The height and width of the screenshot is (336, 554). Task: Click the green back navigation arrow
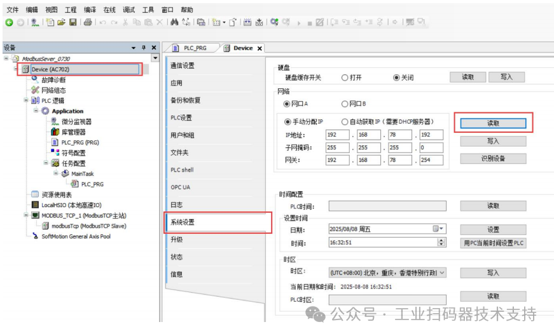9,22
